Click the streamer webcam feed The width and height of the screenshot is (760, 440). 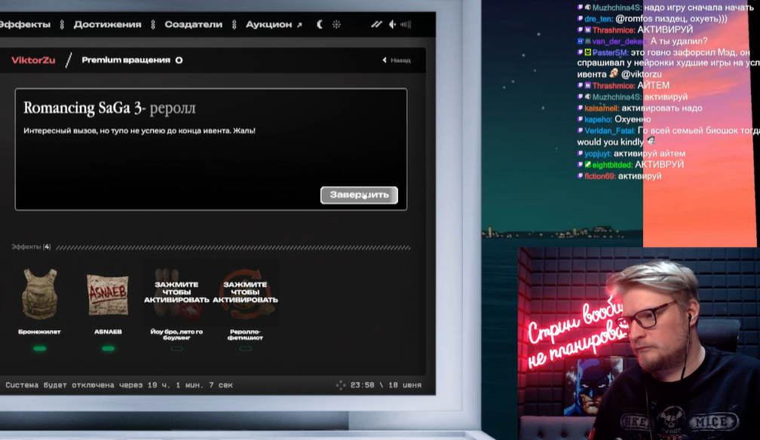639,344
